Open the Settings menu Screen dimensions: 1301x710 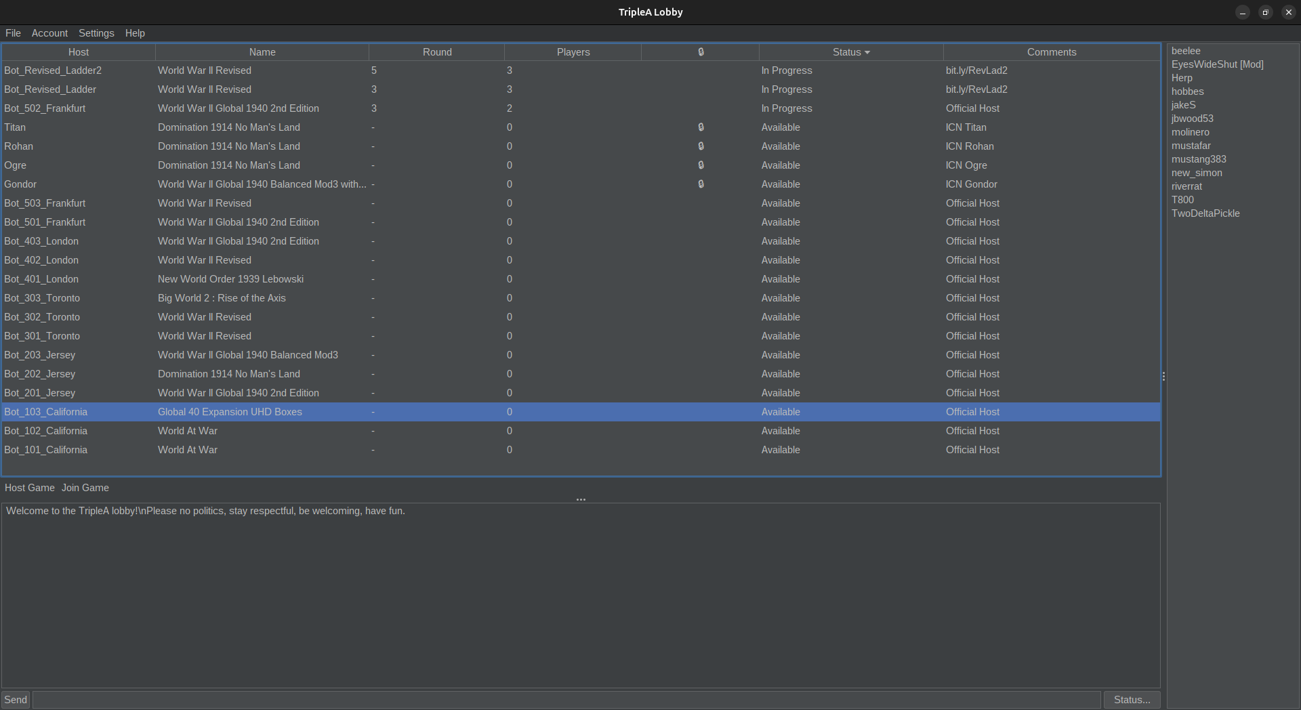(96, 33)
